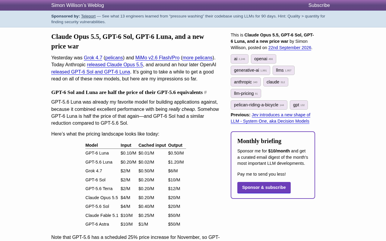Viewport: 386px width, 241px height.
Task: Open the Teleport sponsor link
Action: coord(88,16)
